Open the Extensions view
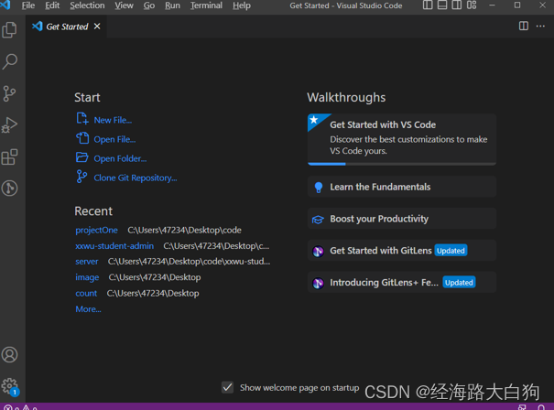Image resolution: width=554 pixels, height=410 pixels. 9,156
